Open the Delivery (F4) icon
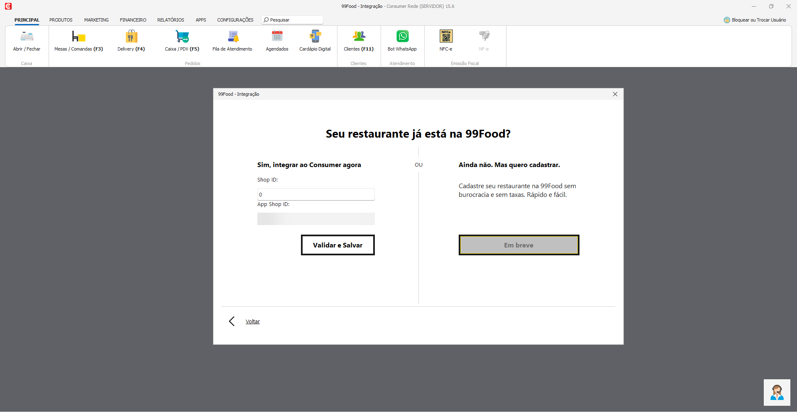Screen dimensions: 797x412 131,37
